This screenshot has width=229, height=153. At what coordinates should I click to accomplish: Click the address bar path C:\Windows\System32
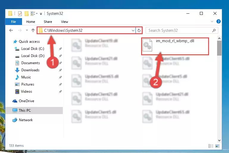[63, 30]
